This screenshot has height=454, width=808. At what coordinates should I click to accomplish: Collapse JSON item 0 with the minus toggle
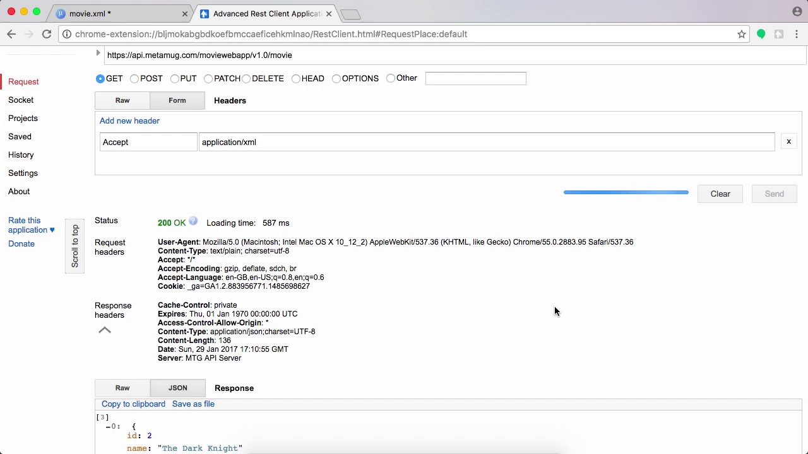tap(108, 427)
